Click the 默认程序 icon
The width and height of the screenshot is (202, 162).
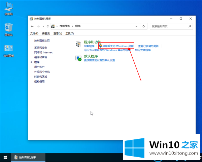click(78, 58)
